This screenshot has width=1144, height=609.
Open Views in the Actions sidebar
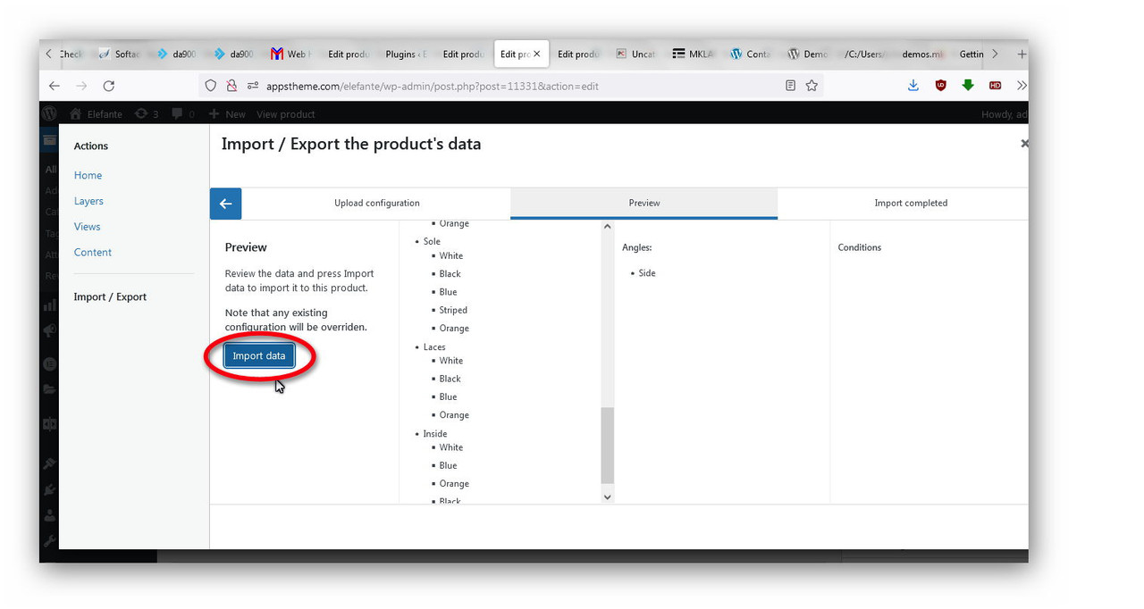point(87,227)
